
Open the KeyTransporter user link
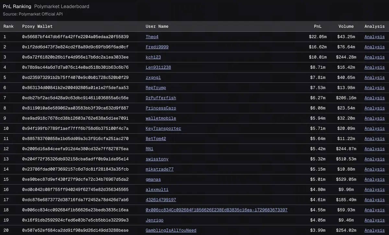[163, 129]
